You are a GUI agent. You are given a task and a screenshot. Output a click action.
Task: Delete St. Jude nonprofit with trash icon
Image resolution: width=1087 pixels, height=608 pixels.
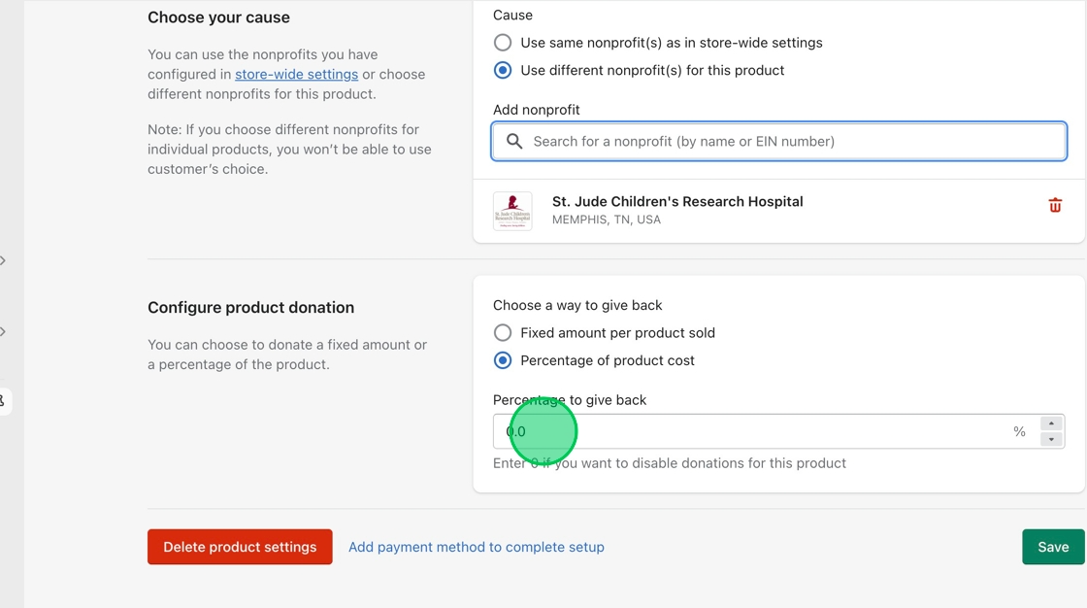pyautogui.click(x=1055, y=205)
